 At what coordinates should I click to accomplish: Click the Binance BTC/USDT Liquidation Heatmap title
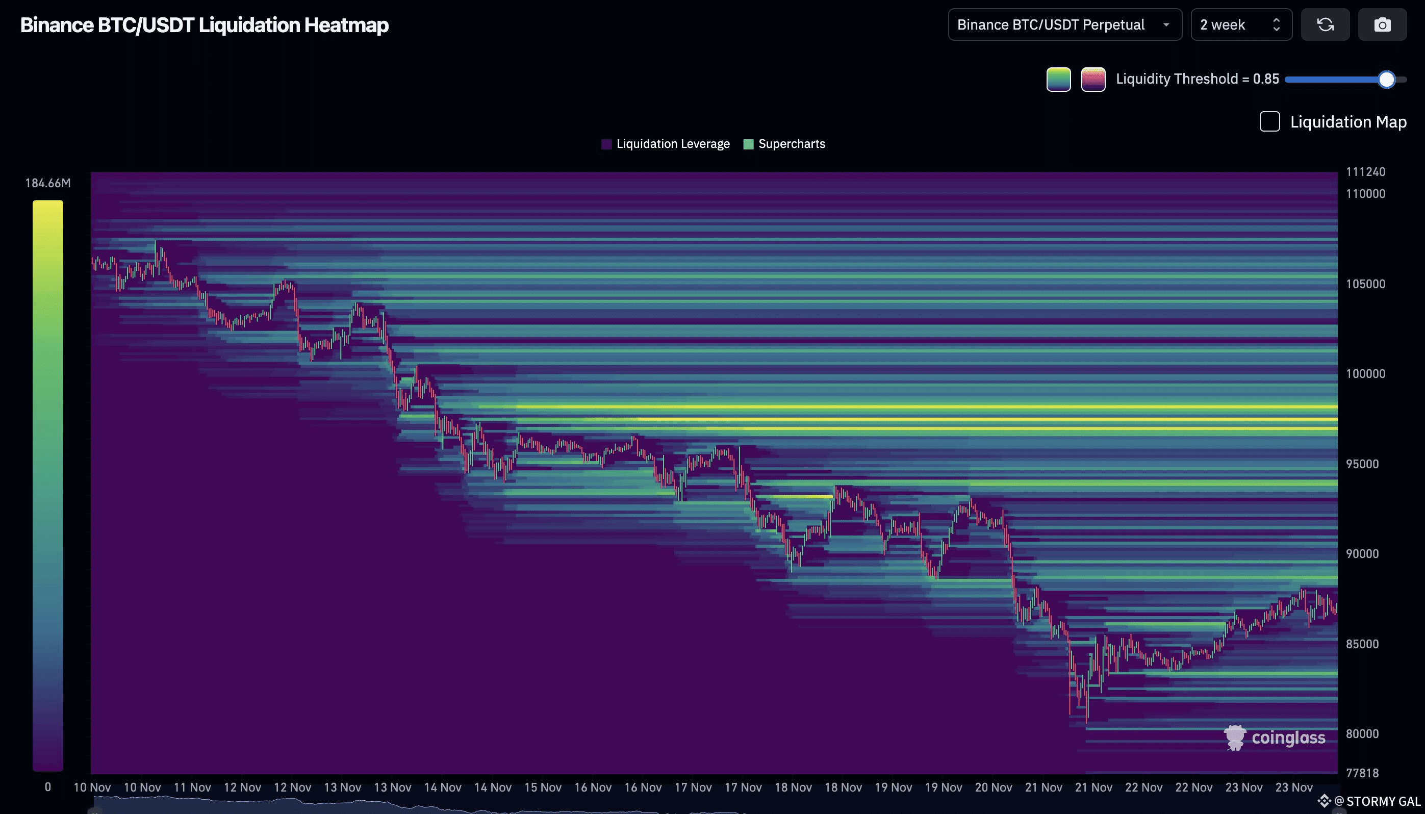pos(204,24)
